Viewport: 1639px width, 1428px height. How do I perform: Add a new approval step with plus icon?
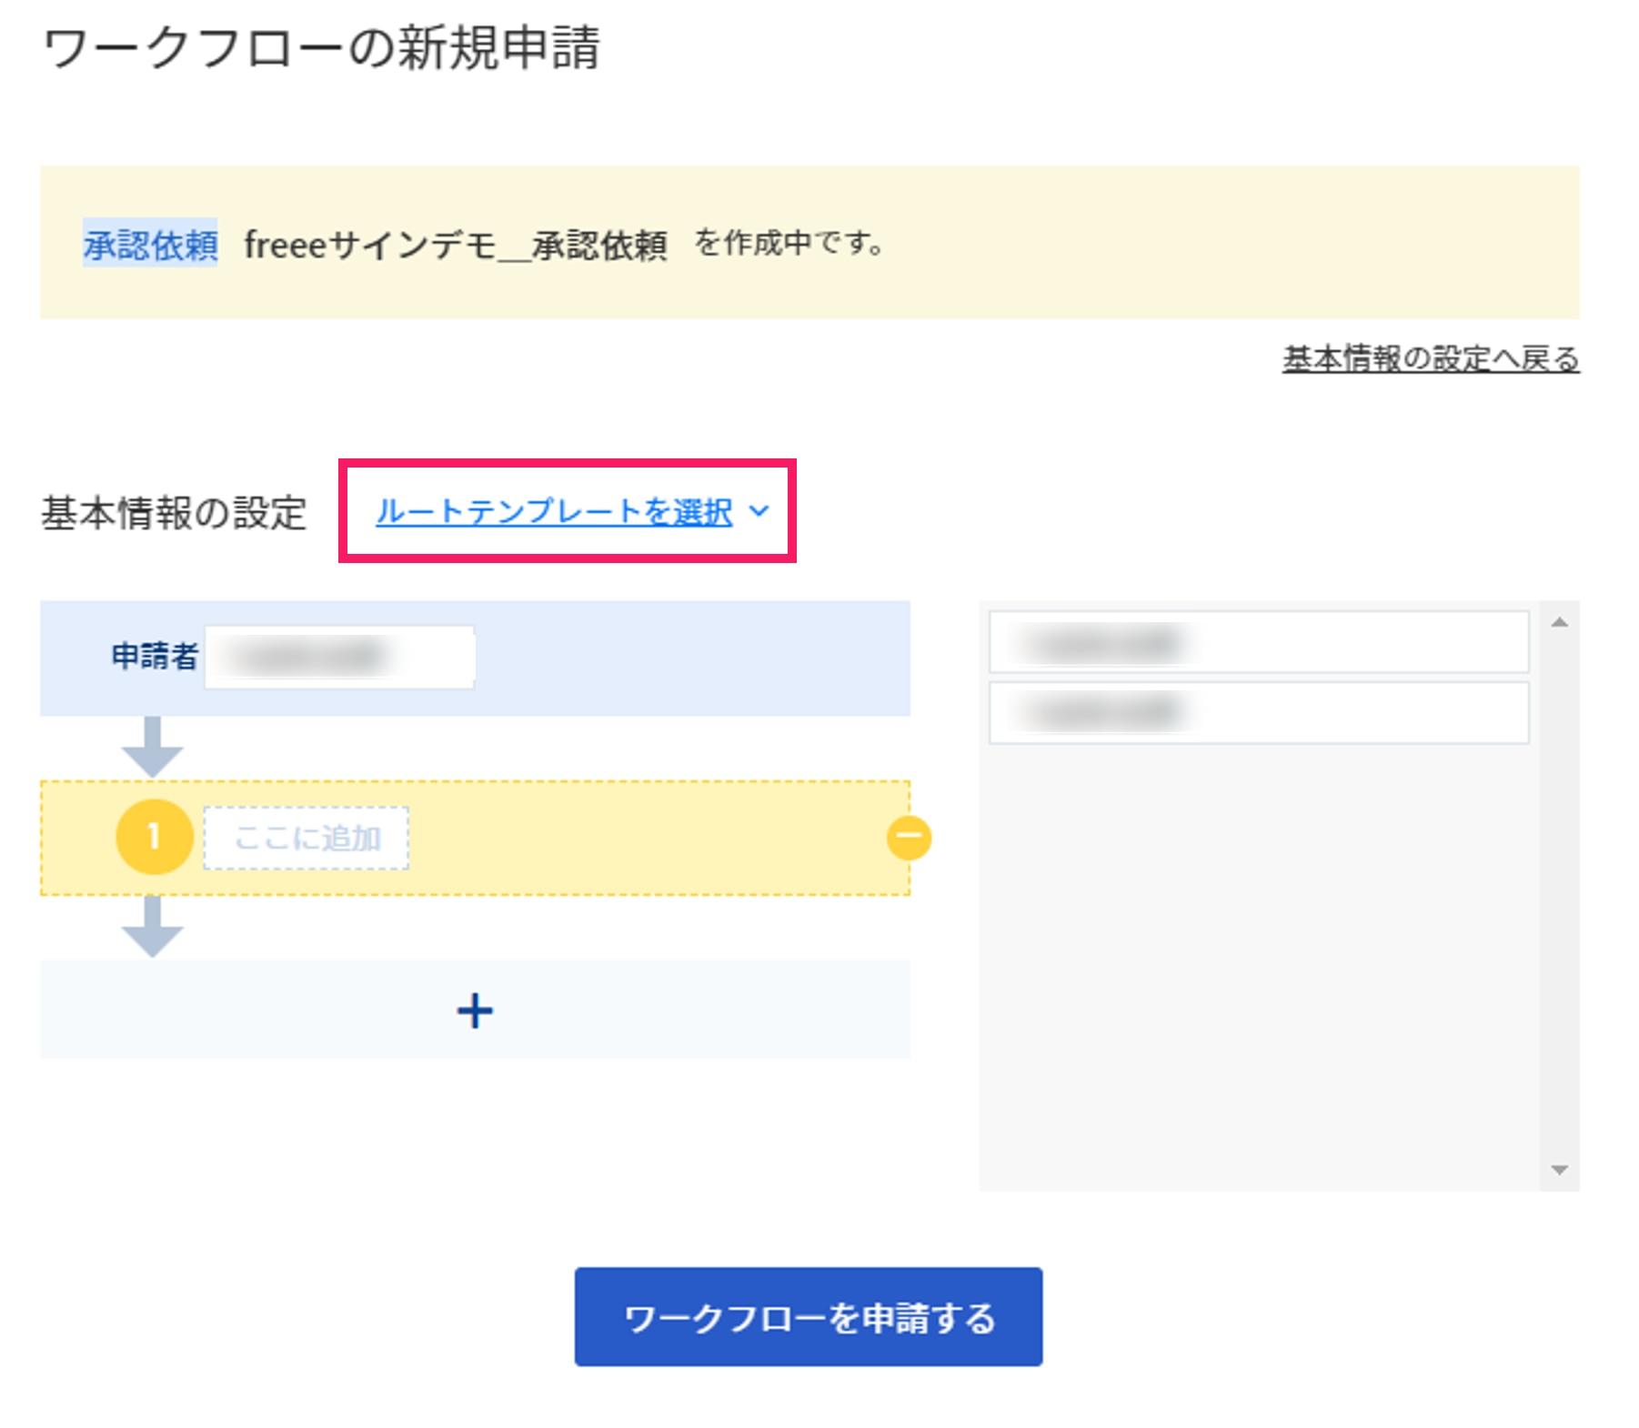pos(475,1011)
